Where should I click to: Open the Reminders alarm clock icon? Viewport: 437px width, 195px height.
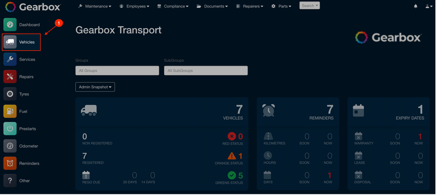pyautogui.click(x=10, y=163)
